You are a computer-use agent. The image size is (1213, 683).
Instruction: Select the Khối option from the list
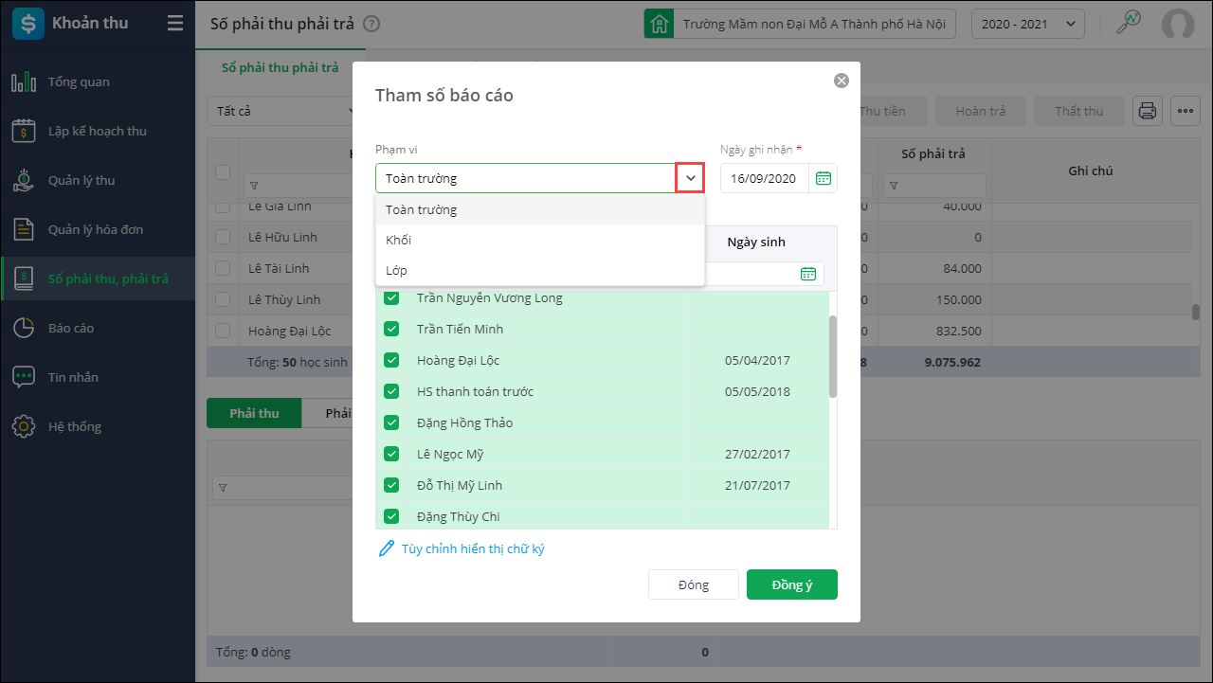399,240
